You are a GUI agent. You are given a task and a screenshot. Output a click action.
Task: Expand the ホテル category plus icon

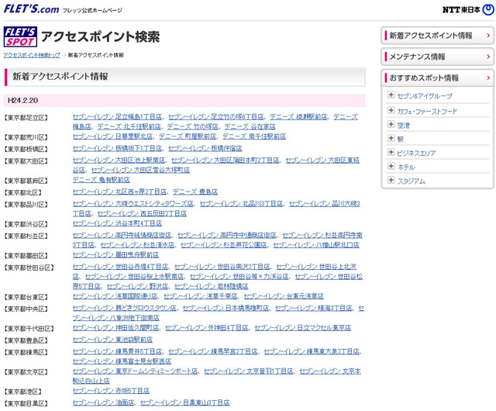tap(391, 166)
